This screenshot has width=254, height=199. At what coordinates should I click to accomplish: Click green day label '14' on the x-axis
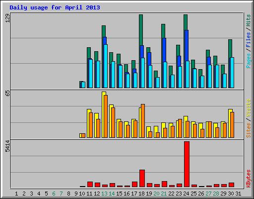(x=112, y=194)
